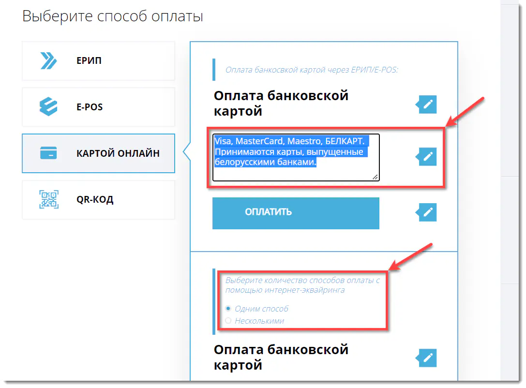Screen dimensions: 526x388
Task: Click the ЕРИП double-chevron logo icon
Action: coord(48,61)
